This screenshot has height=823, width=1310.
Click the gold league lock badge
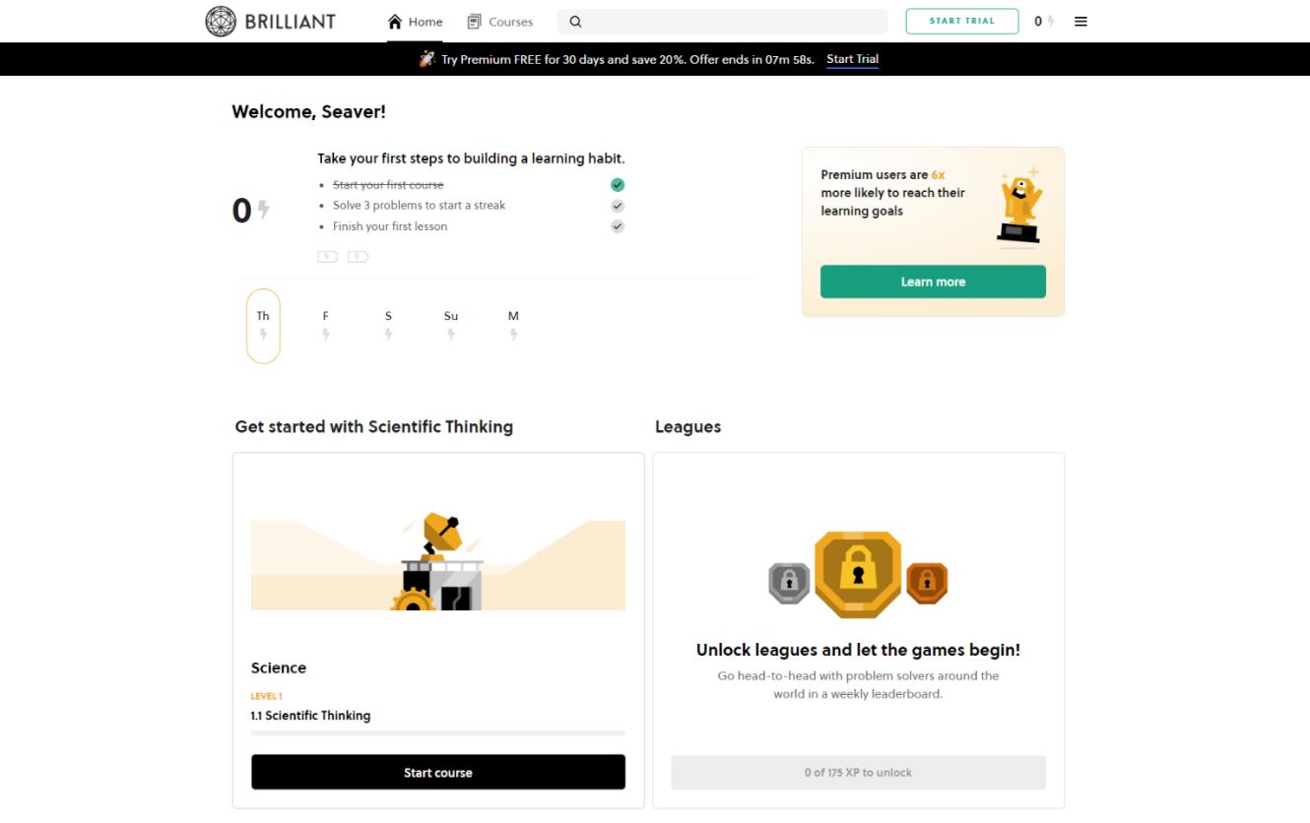[x=858, y=575]
